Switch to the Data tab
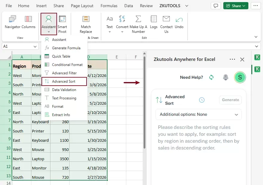263x185 pixels. 128,6
